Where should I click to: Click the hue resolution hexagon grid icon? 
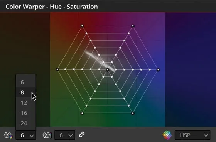point(8,135)
